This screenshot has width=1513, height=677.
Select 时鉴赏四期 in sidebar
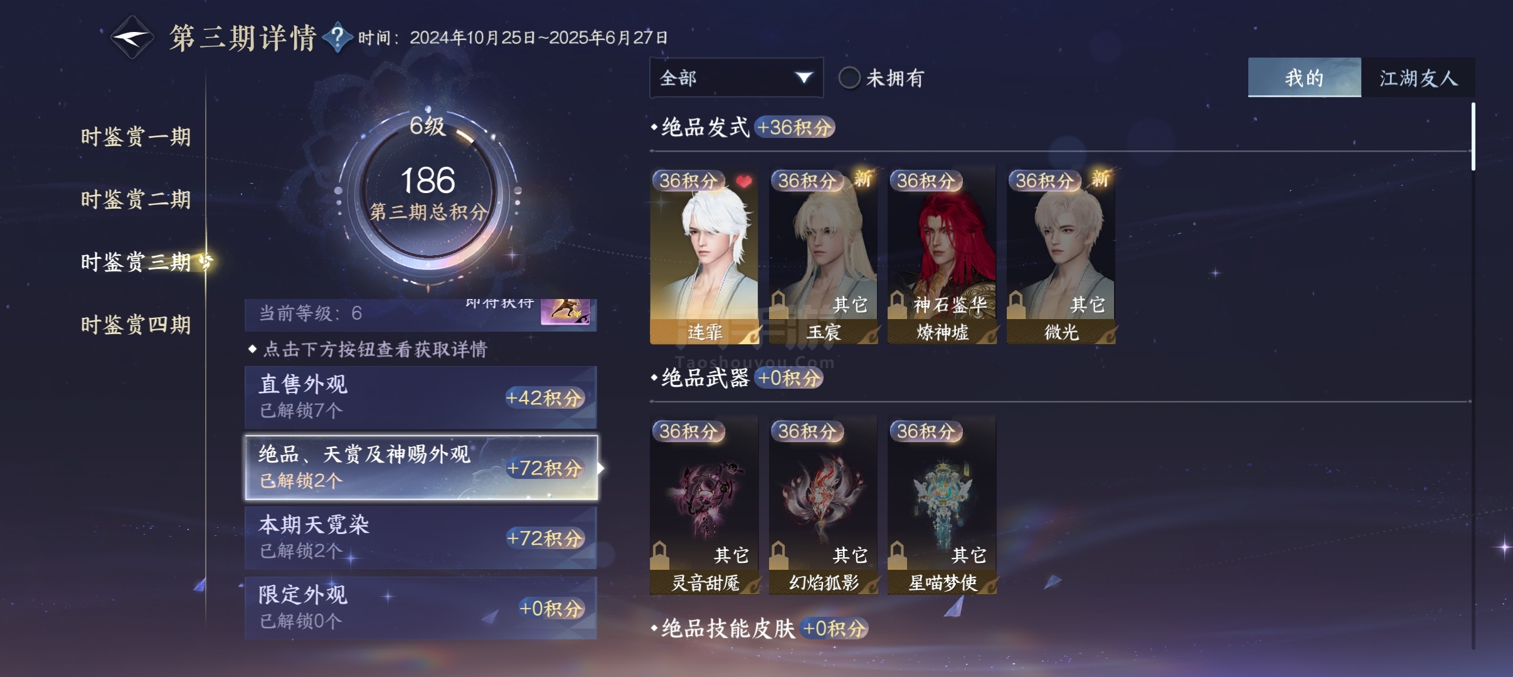pyautogui.click(x=135, y=325)
